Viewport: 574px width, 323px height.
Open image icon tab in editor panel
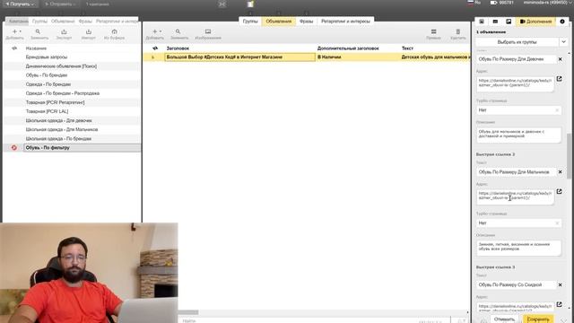509,22
